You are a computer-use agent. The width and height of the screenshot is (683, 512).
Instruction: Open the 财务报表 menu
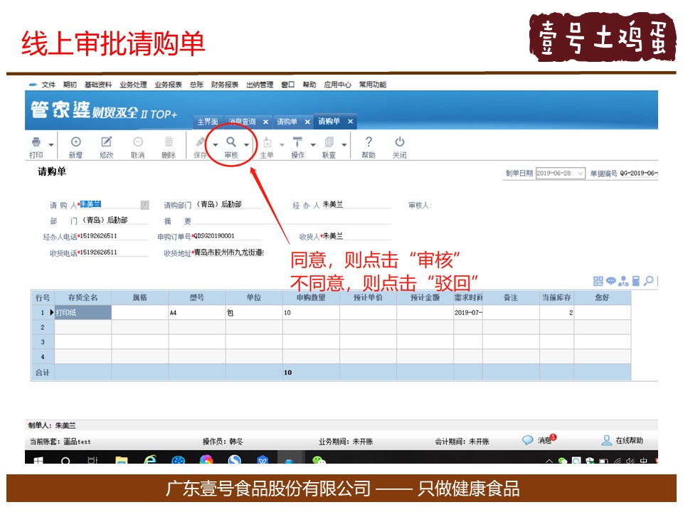(225, 85)
